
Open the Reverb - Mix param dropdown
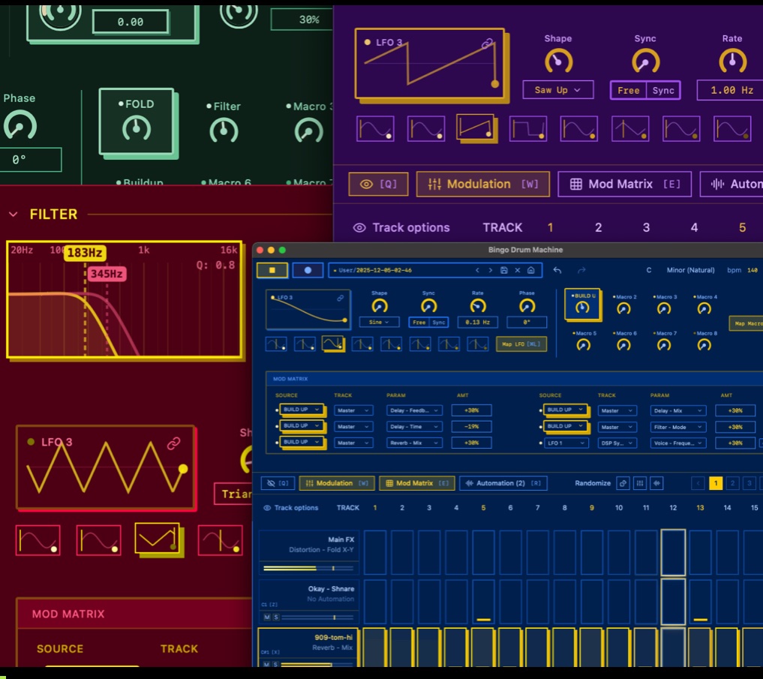[x=414, y=443]
